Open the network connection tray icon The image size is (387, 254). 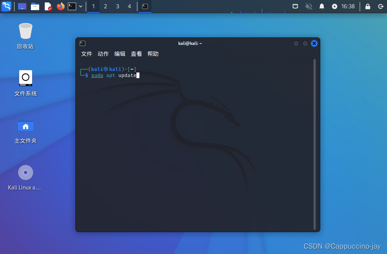click(x=295, y=6)
